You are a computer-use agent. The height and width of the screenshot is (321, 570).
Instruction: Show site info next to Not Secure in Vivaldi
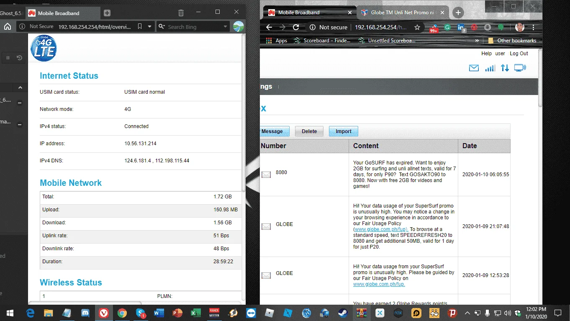(23, 26)
